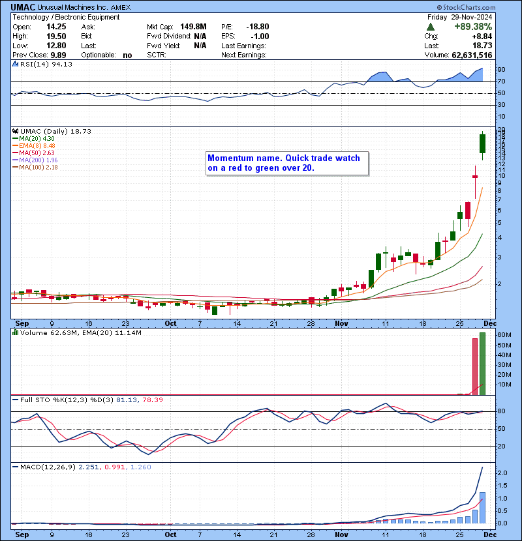
Task: Click the EMA(8) 8.48 legend entry
Action: 37,146
